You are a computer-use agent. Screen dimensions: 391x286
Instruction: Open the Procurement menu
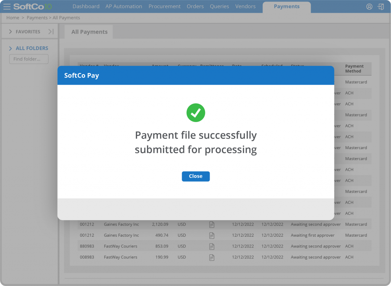point(164,6)
